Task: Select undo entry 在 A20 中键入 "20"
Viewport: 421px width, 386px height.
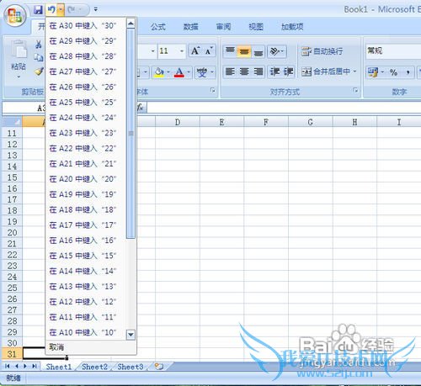Action: point(86,179)
